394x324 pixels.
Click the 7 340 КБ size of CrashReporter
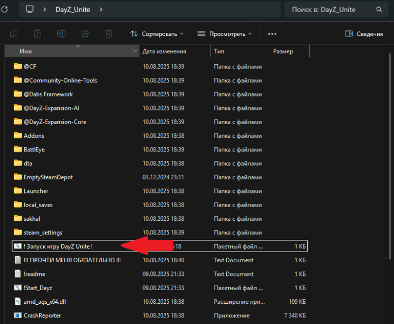click(x=295, y=315)
